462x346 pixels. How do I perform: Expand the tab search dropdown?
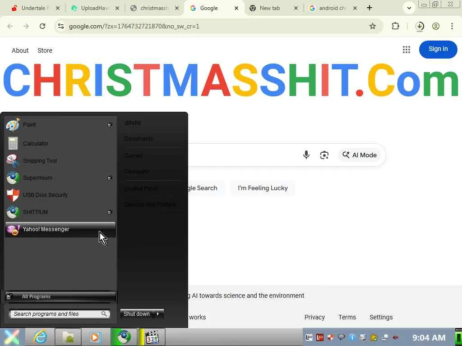tap(409, 8)
